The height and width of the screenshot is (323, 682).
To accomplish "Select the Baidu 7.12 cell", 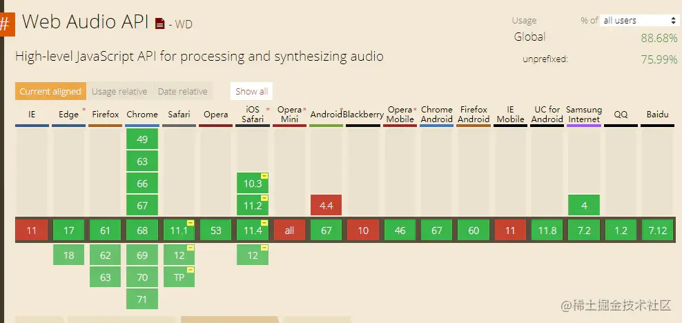I will (x=657, y=231).
